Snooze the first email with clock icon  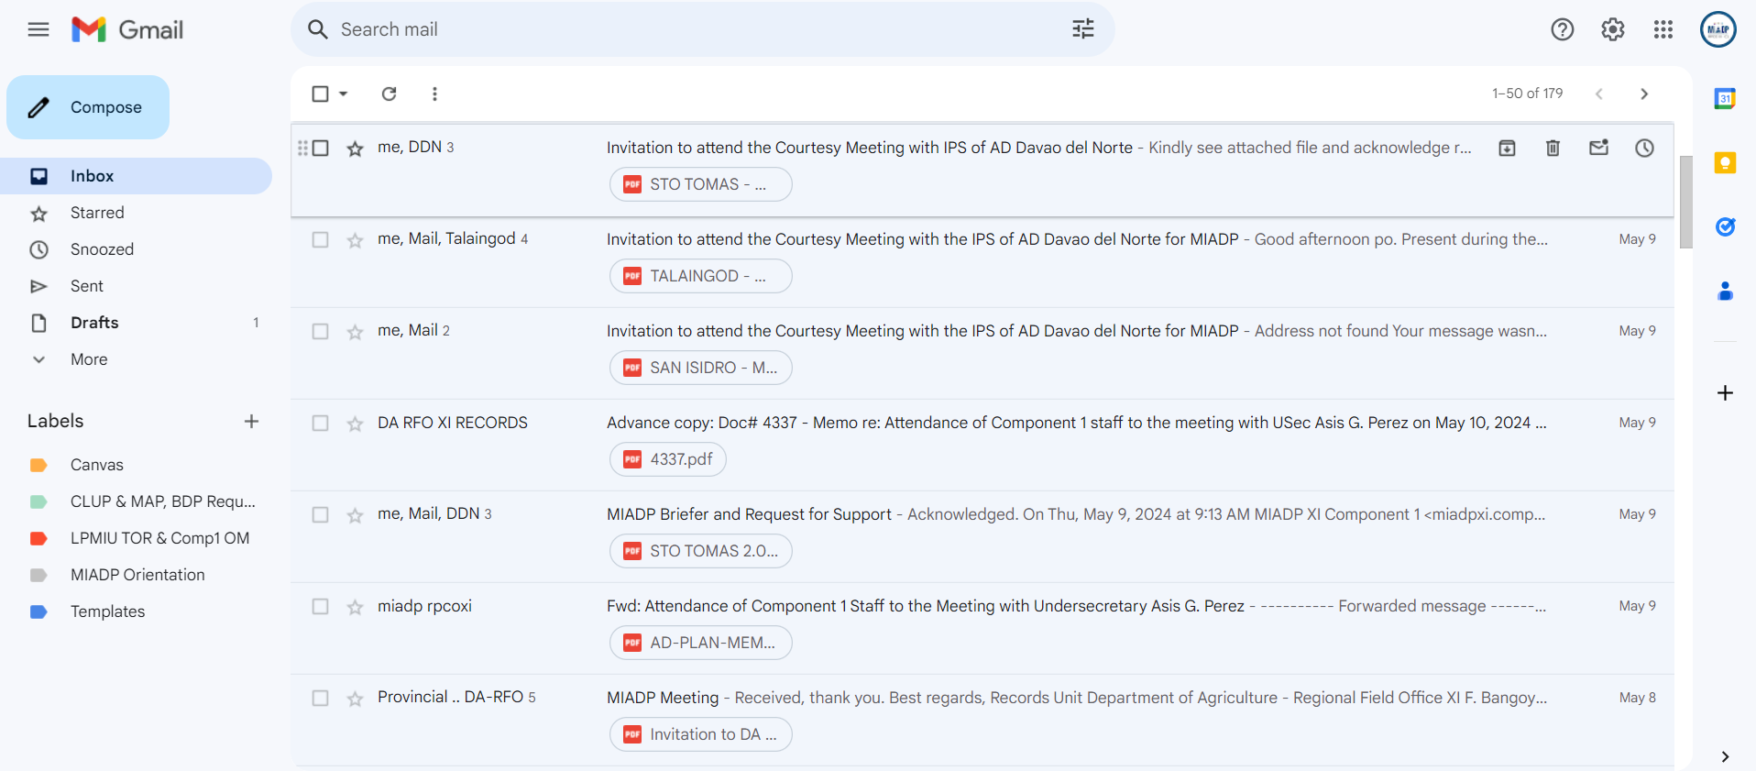(1644, 148)
